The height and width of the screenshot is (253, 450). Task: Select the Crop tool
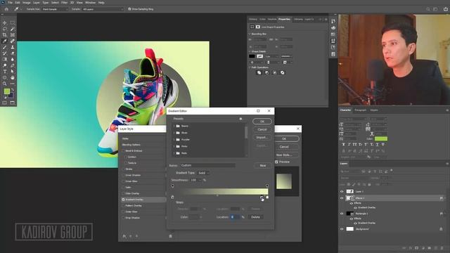(5, 35)
